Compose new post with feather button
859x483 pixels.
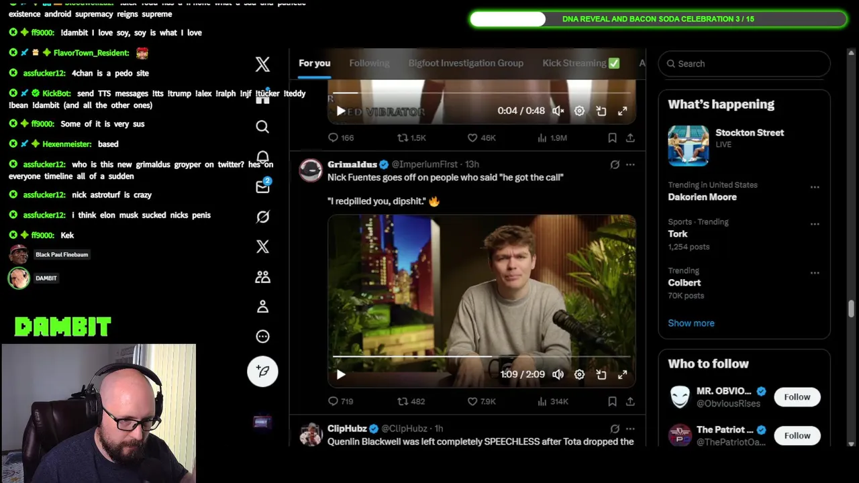(x=262, y=371)
